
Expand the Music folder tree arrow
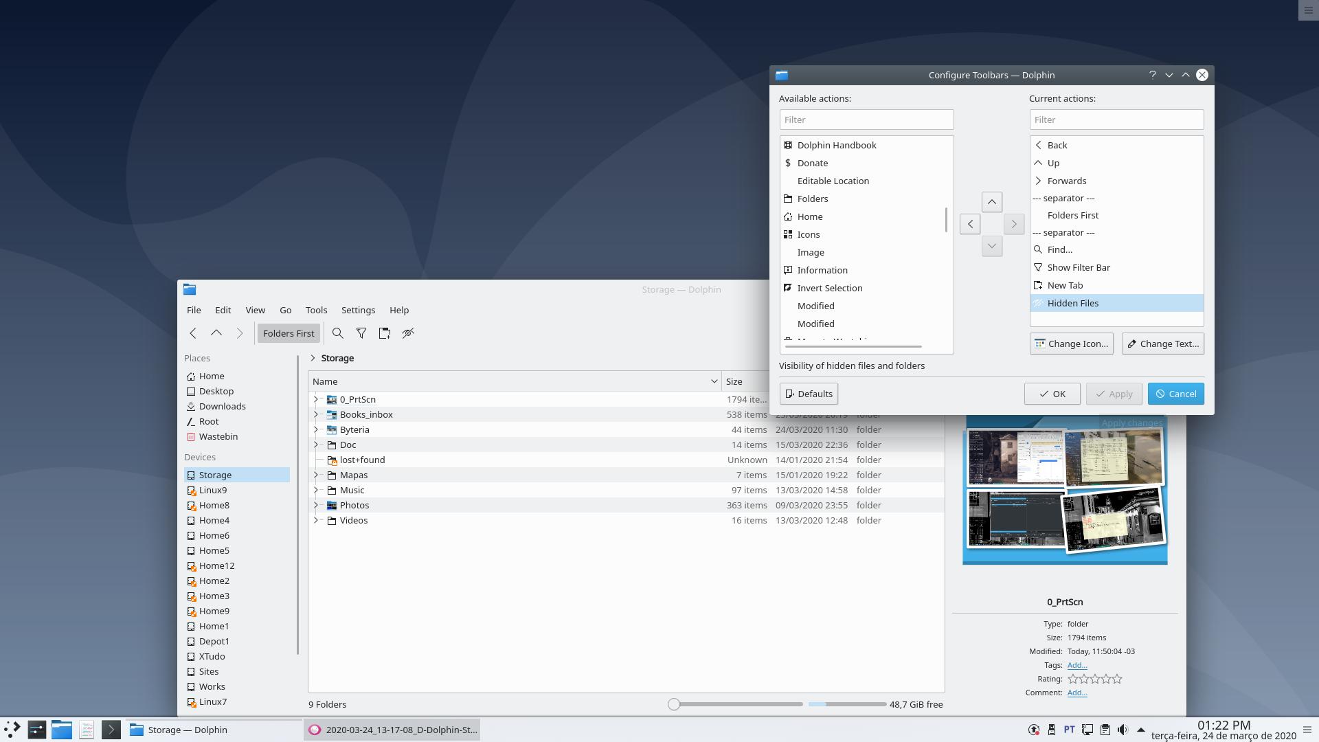click(x=316, y=490)
